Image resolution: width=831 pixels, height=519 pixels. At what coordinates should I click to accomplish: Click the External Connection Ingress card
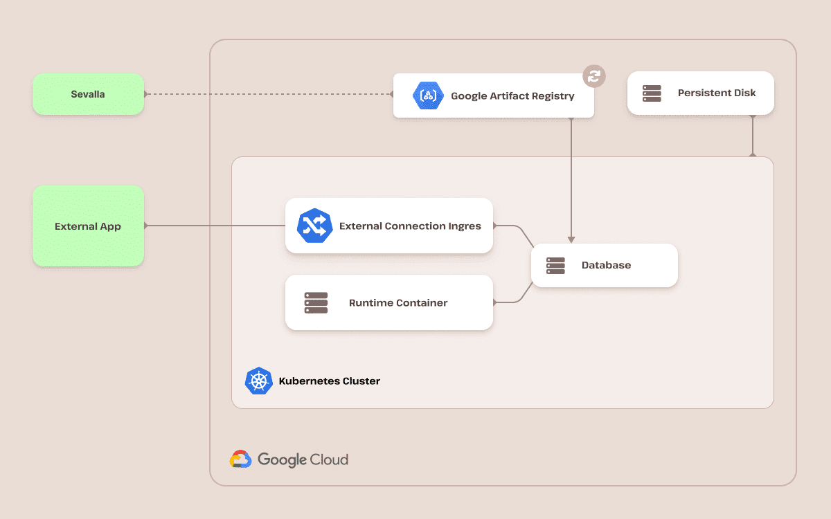point(388,226)
